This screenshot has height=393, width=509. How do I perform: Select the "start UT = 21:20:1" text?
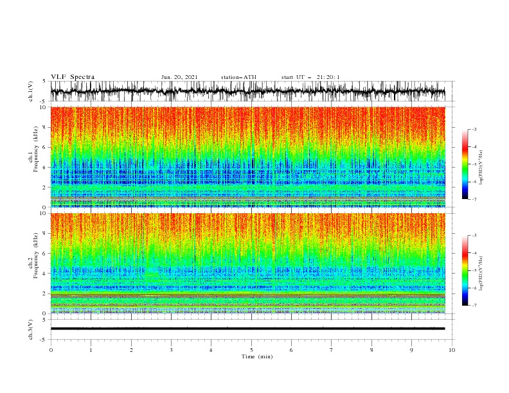click(310, 77)
